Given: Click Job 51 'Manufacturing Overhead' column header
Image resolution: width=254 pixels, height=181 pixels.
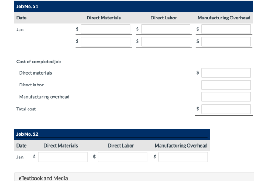Looking at the screenshot, I should [x=224, y=18].
